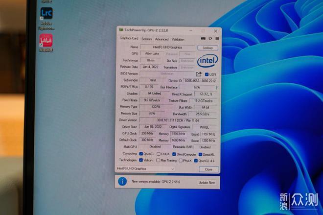323x215 pixels.
Task: Open the Adobe Lightroom Classic desktop icon
Action: [x=46, y=14]
